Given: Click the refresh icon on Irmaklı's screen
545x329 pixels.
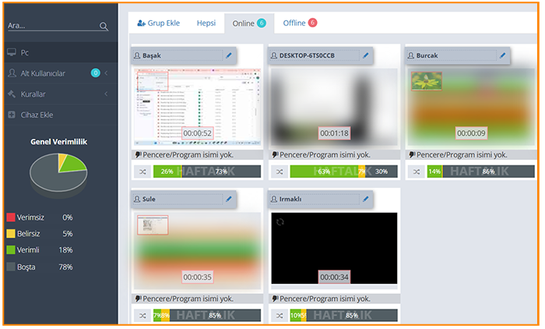Looking at the screenshot, I should (x=280, y=221).
